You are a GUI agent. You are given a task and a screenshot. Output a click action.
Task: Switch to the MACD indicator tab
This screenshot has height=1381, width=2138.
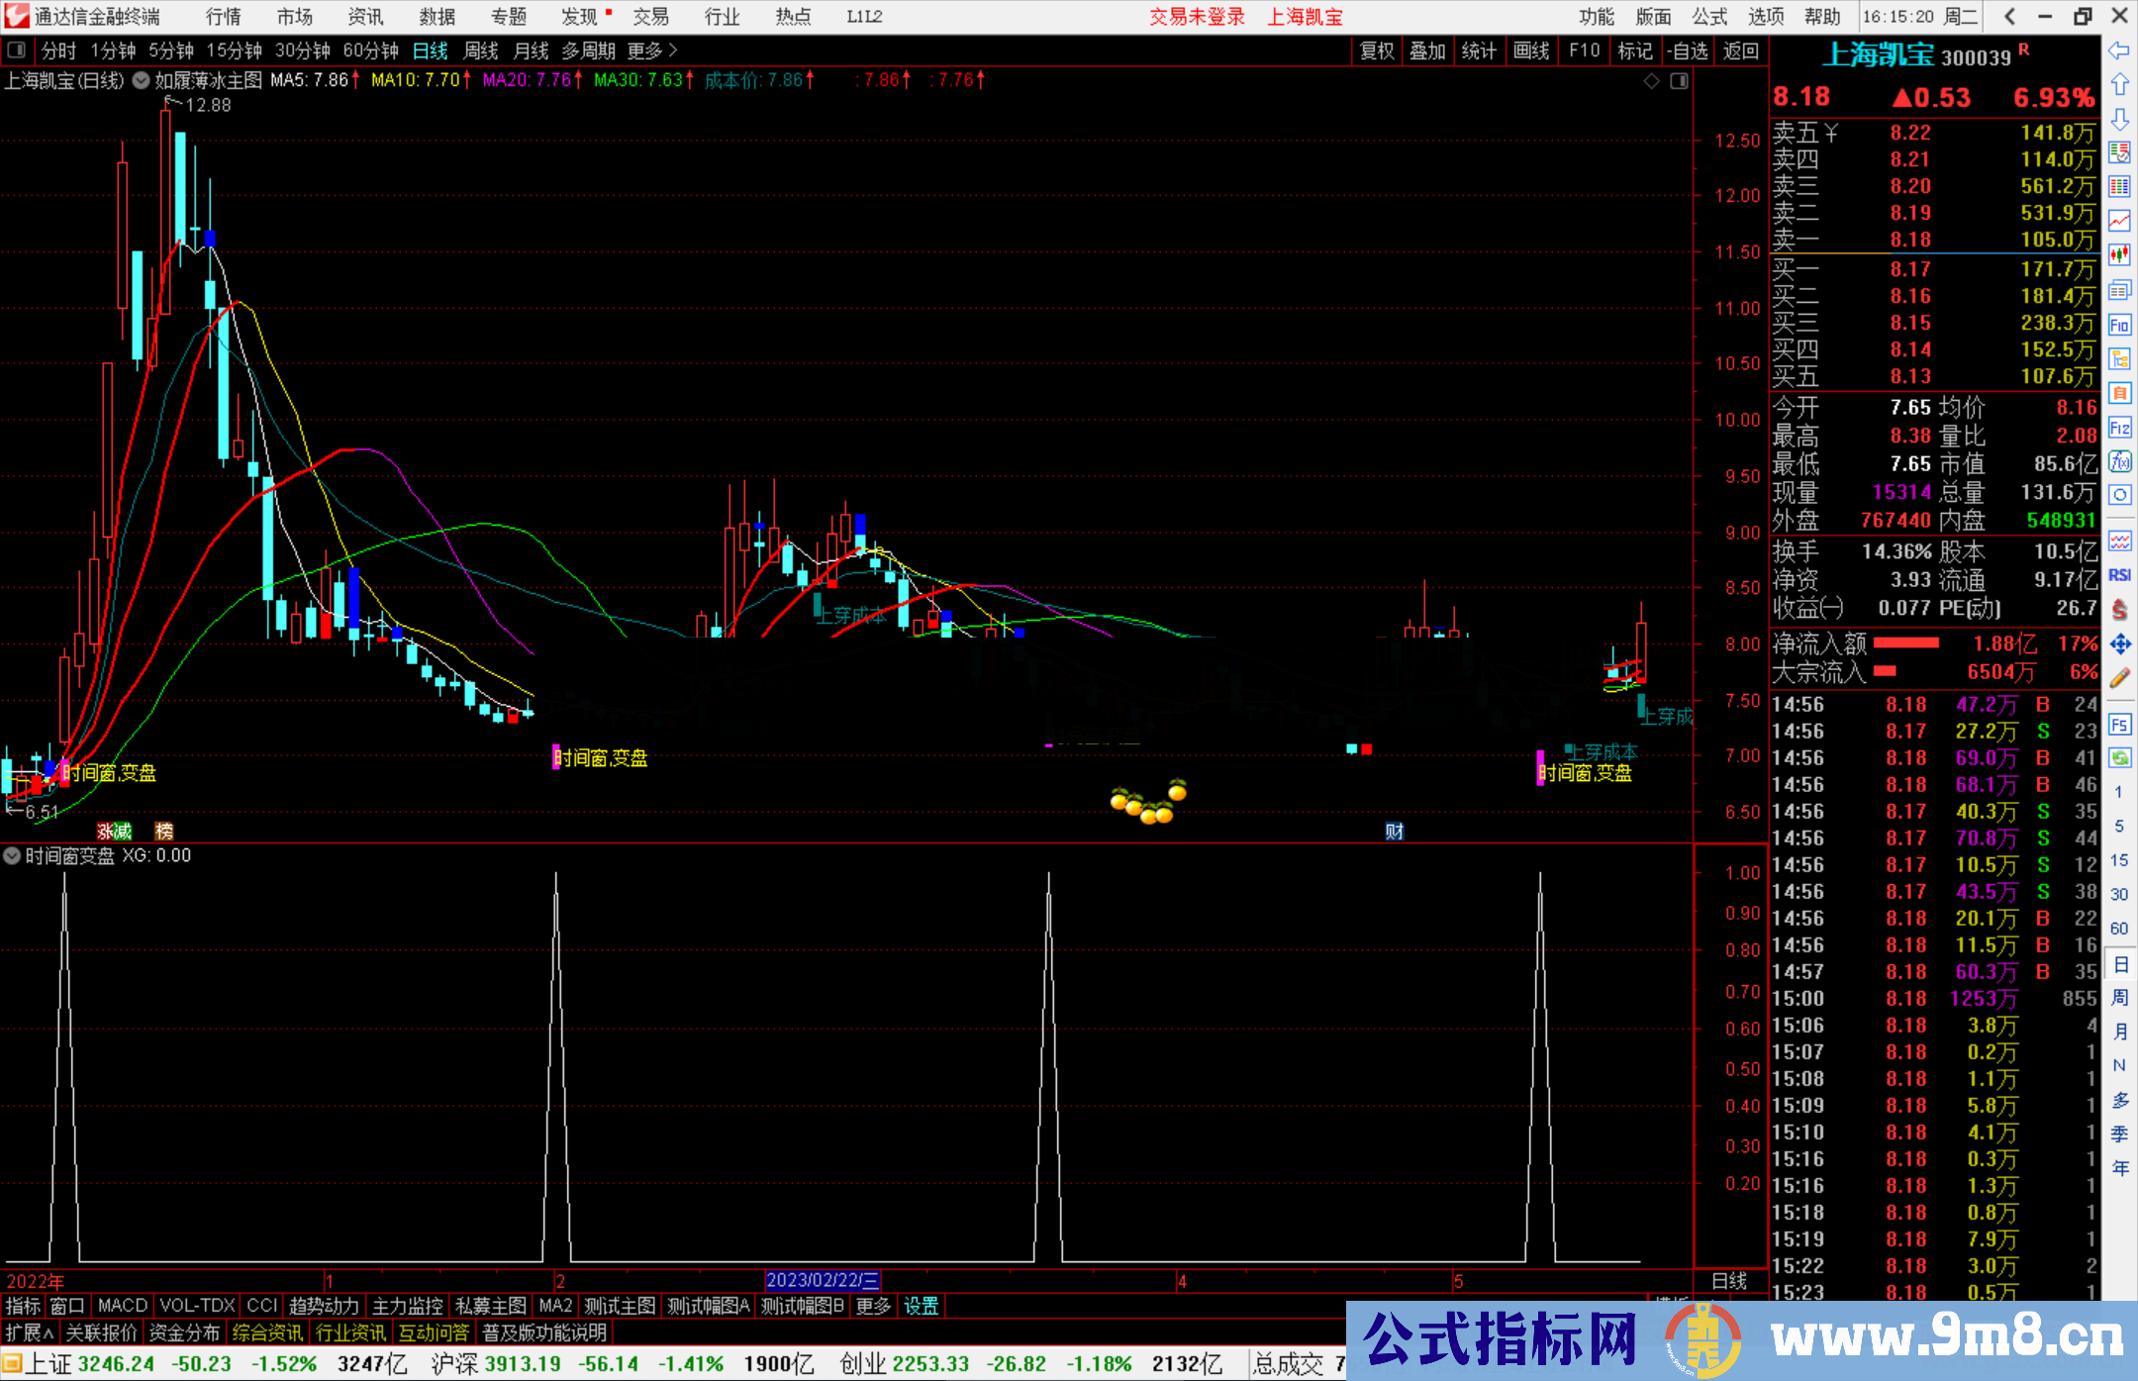123,1306
